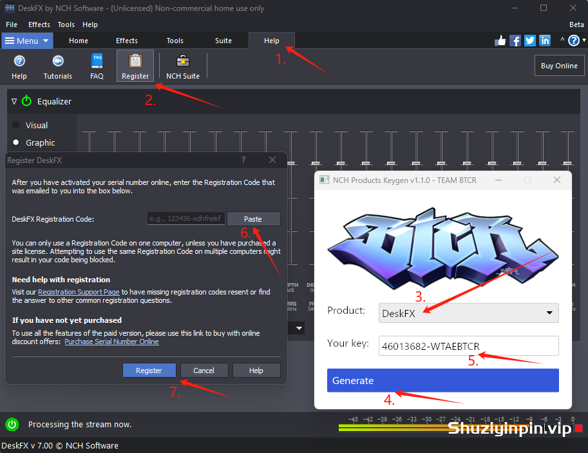The image size is (588, 453).
Task: Select the Visual equalizer mode
Action: 15,125
